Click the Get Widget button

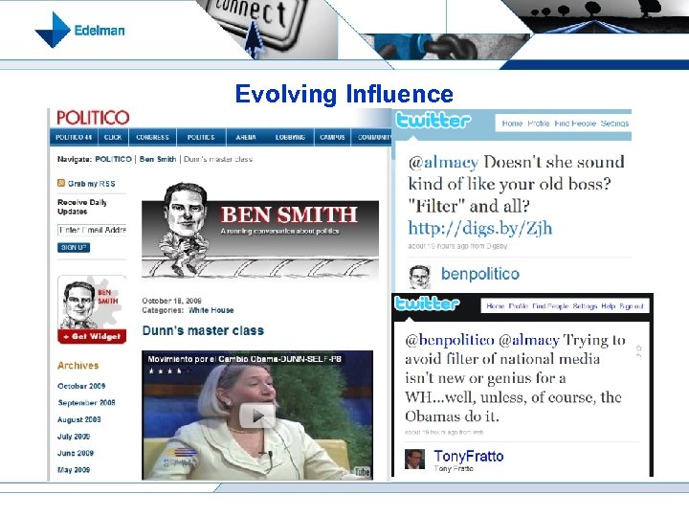click(x=92, y=336)
